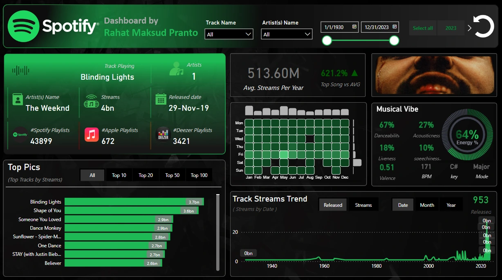Click the Released date calendar icon
502x280 pixels.
(161, 99)
